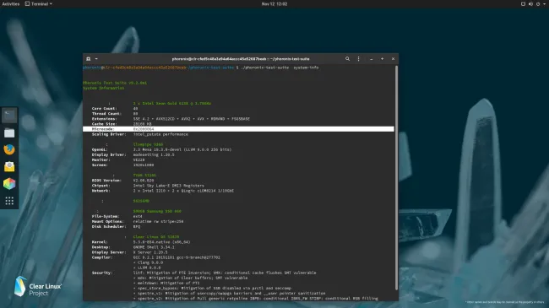This screenshot has width=549, height=308.
Task: Open the mail client icon in dock
Action: click(x=9, y=166)
